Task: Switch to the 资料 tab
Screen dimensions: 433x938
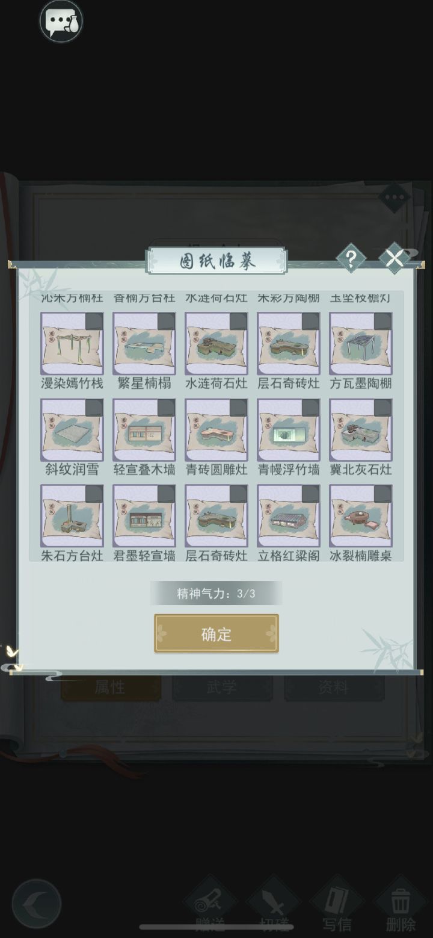Action: (x=333, y=687)
